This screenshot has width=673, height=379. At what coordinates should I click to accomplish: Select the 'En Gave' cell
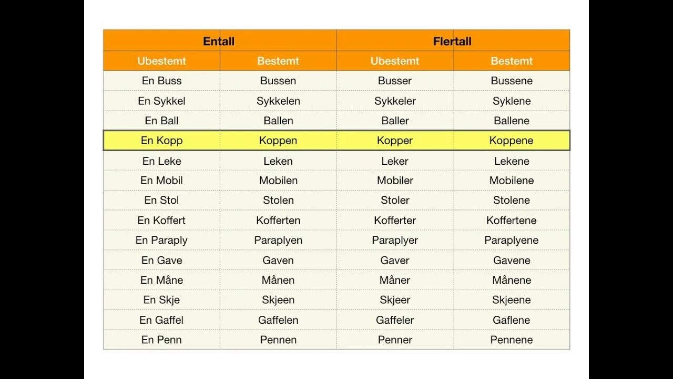[x=162, y=261]
